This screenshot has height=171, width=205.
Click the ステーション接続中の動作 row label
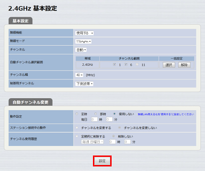coord(28,128)
